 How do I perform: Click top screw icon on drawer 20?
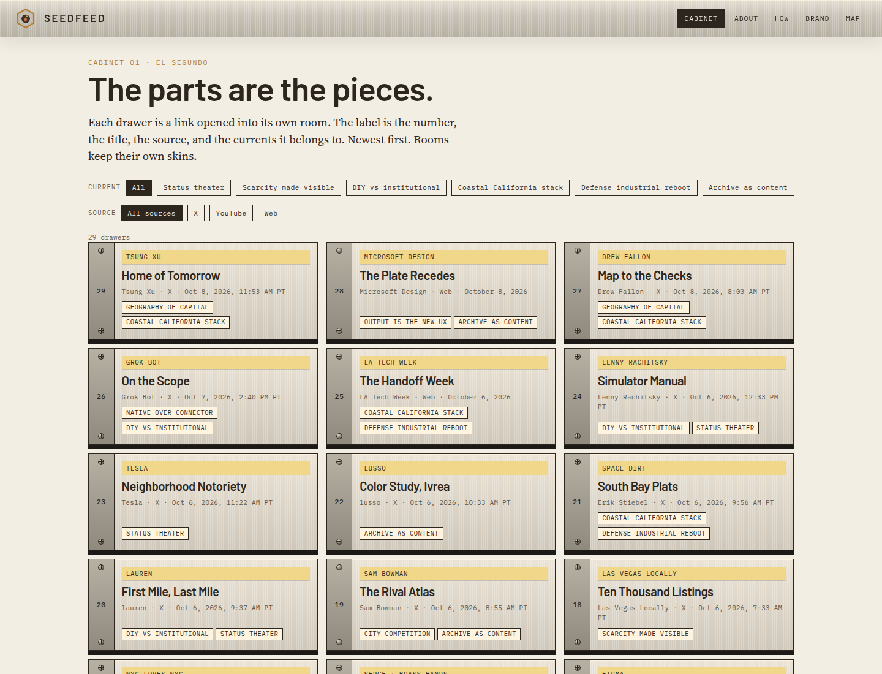pyautogui.click(x=101, y=567)
